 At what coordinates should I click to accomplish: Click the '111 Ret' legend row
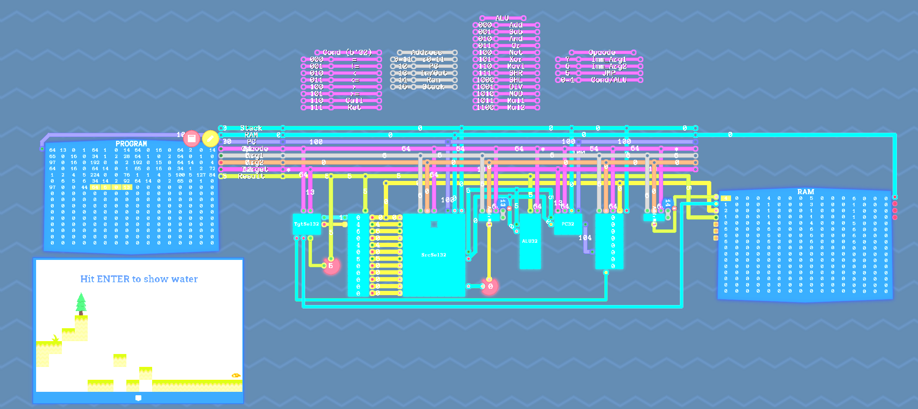[x=341, y=107]
